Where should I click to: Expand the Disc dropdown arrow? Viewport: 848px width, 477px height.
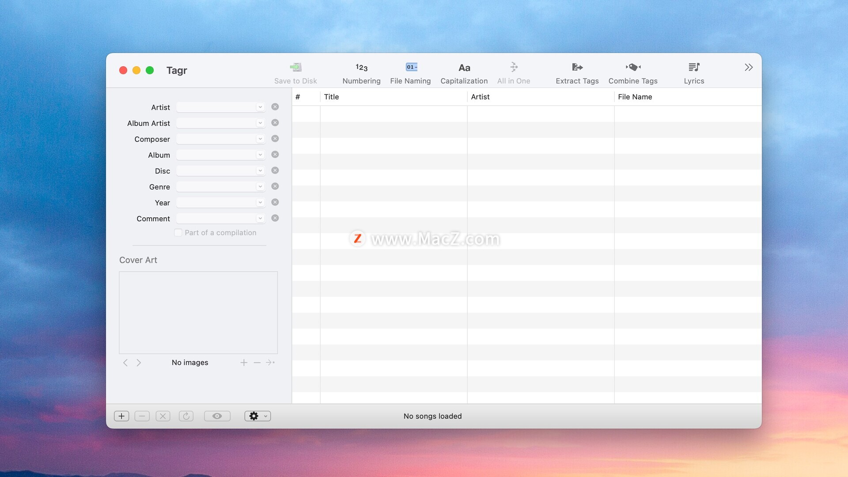click(x=260, y=170)
